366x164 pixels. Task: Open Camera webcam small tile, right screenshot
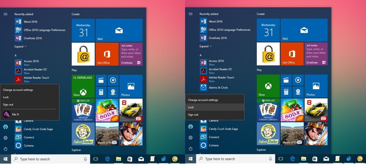[298, 92]
